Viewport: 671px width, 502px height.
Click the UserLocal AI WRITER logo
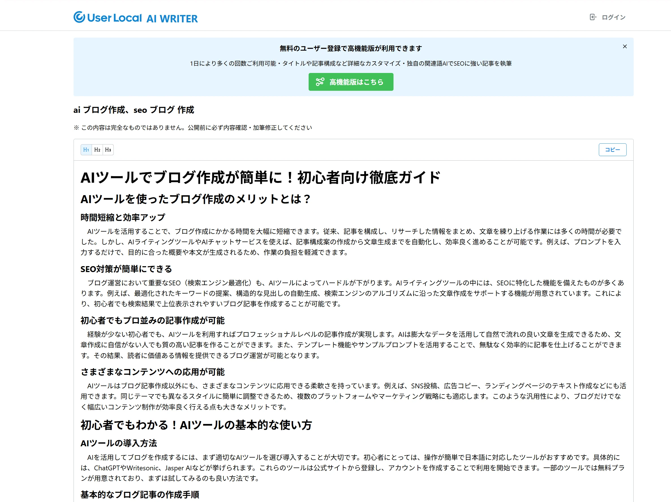[x=136, y=17]
